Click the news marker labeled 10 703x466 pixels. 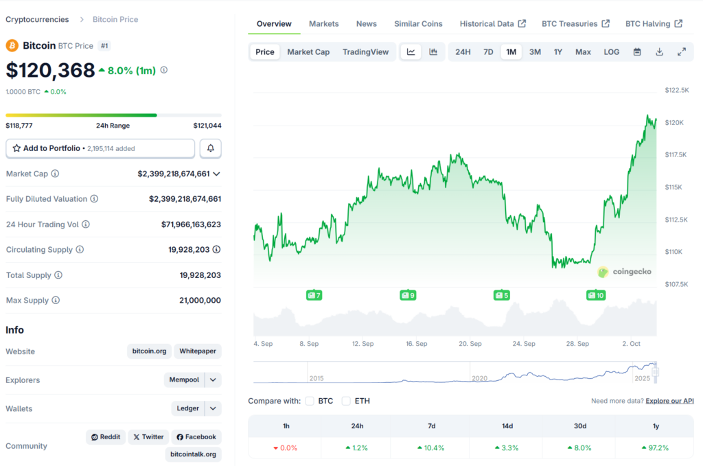(x=595, y=295)
